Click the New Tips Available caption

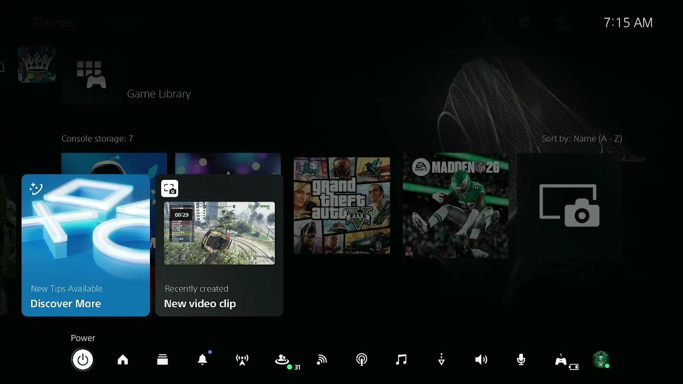[x=67, y=289]
